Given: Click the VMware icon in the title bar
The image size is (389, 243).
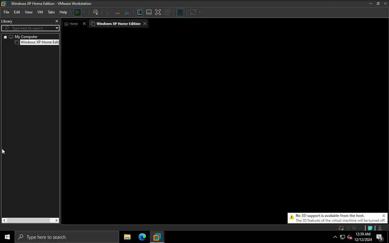Looking at the screenshot, I should point(4,4).
